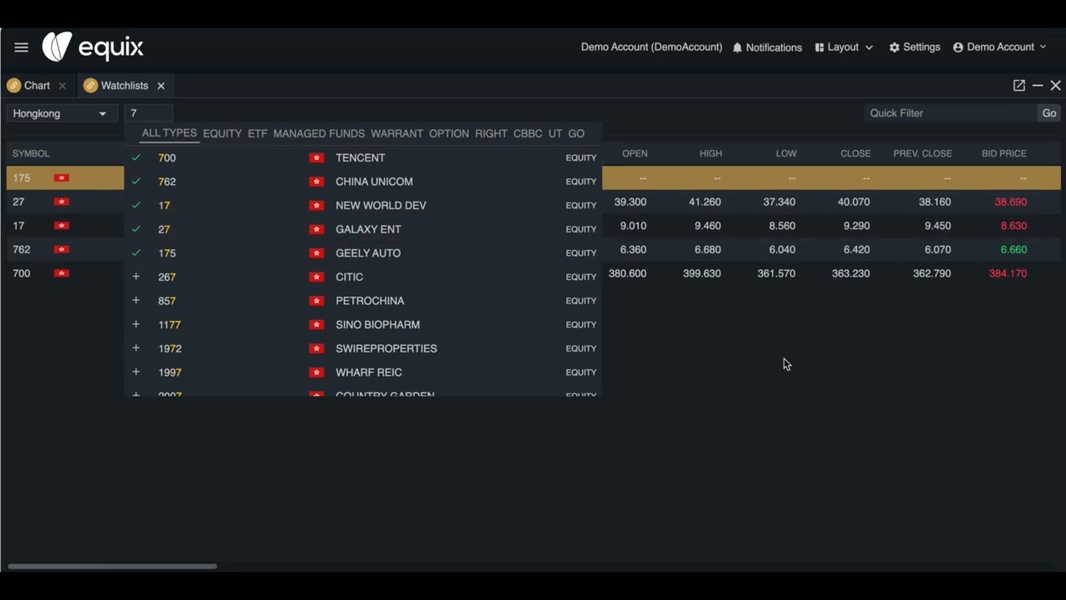Uncheck 27 GALAXY ENT from watchlist
This screenshot has height=600, width=1066.
tap(137, 229)
